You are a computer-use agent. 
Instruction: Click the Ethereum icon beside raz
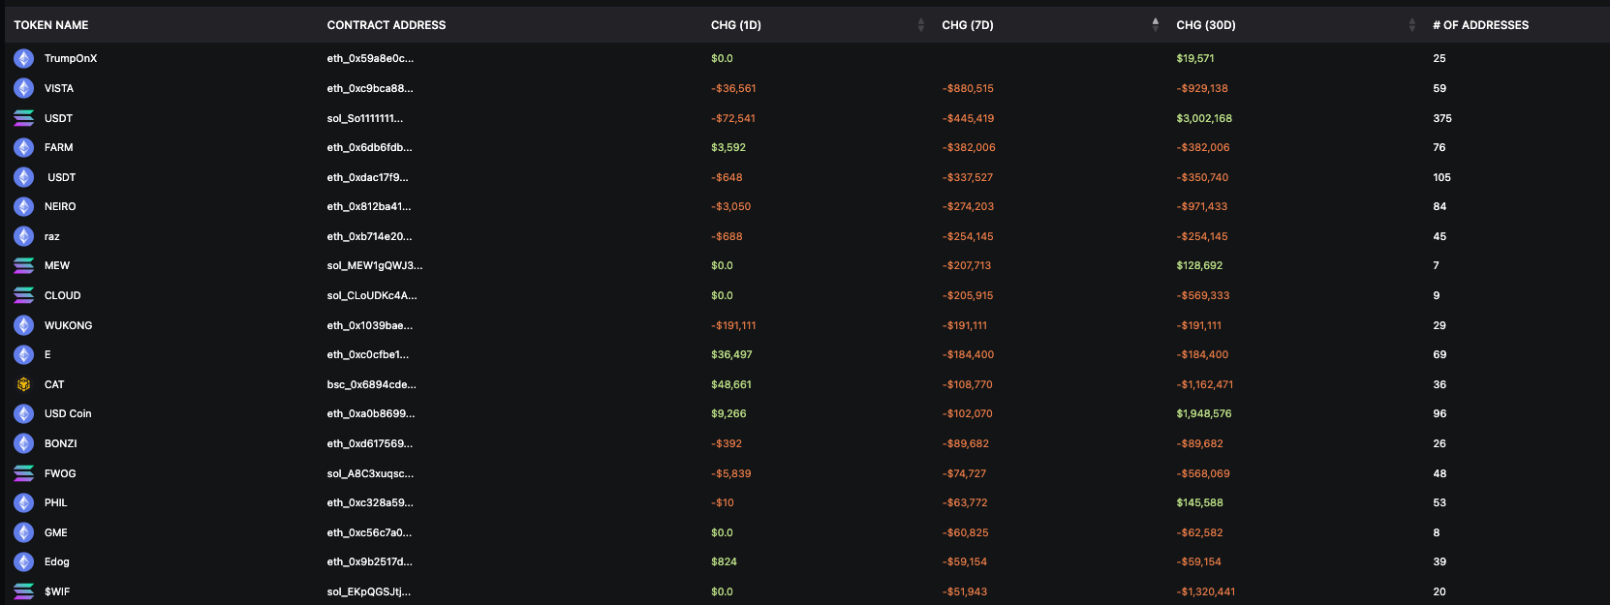[x=24, y=236]
